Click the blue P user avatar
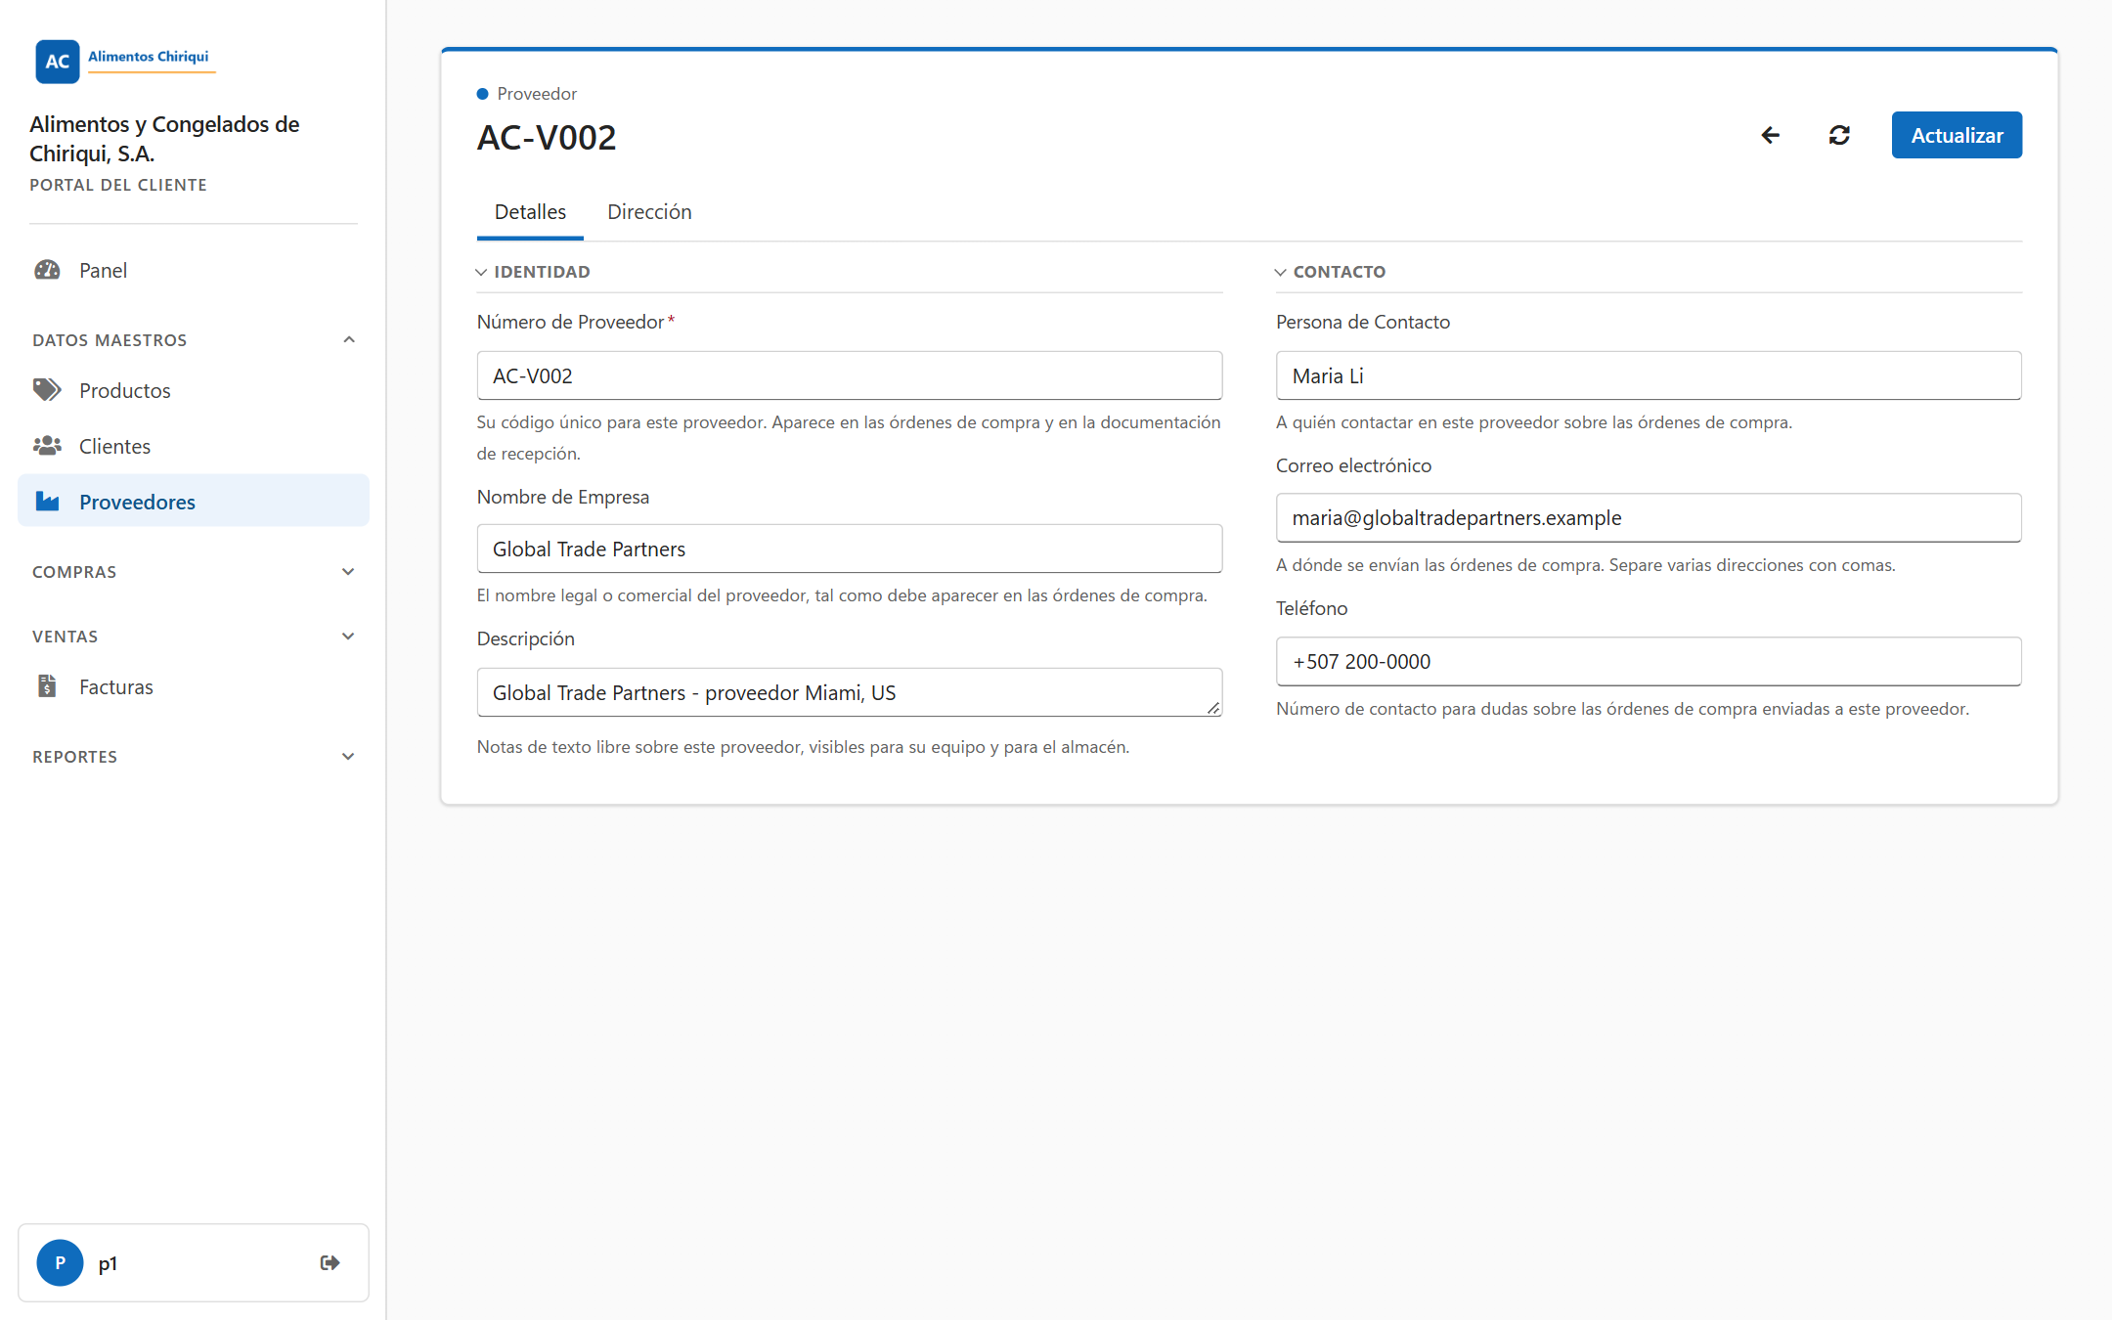This screenshot has height=1320, width=2112. click(x=60, y=1262)
